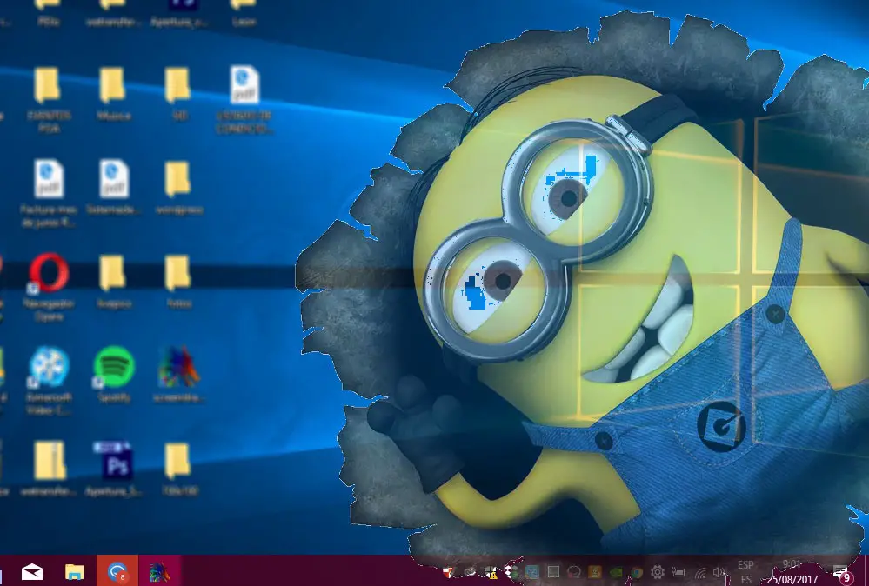This screenshot has height=586, width=869.
Task: Click the settings gear in system tray
Action: 658,572
